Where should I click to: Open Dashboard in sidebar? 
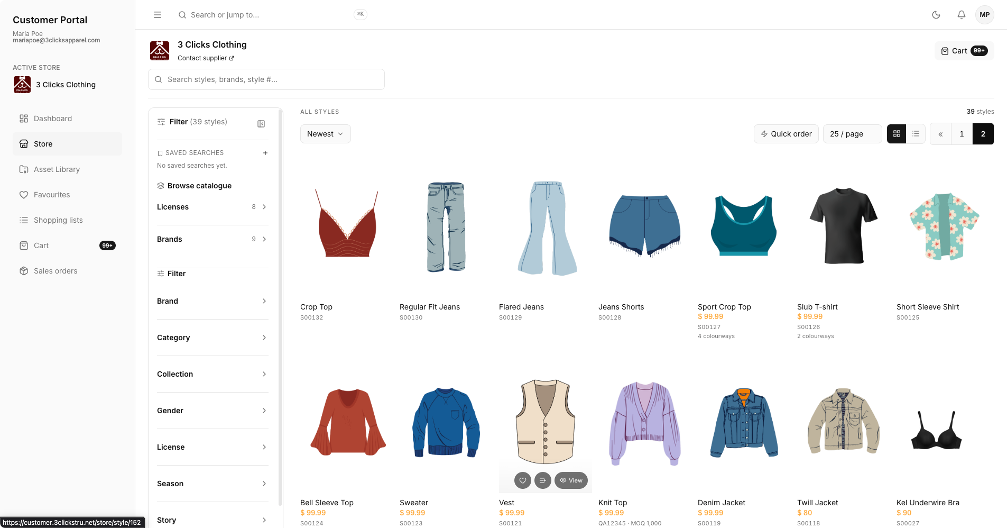click(67, 119)
